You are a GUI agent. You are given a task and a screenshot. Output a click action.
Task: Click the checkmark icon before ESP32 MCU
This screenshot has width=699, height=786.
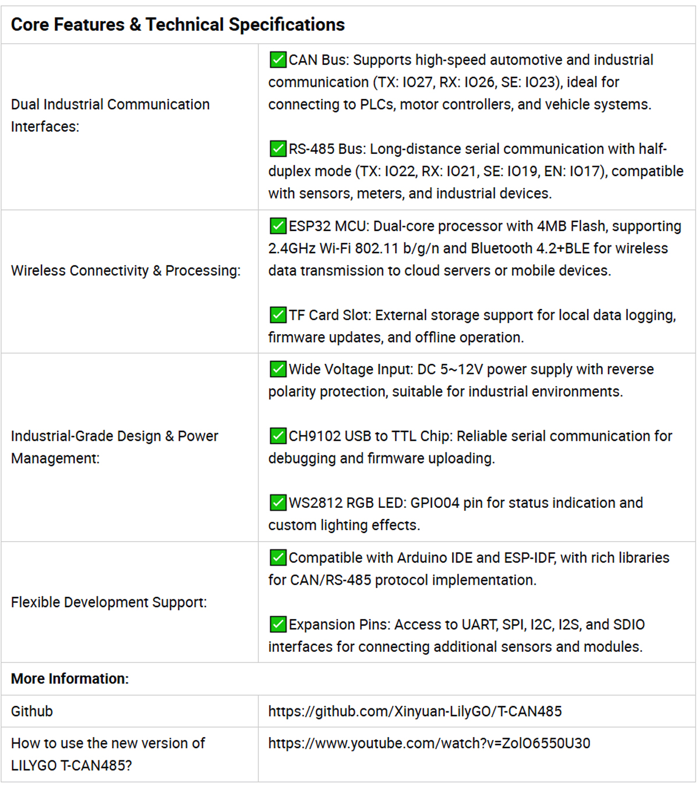278,226
